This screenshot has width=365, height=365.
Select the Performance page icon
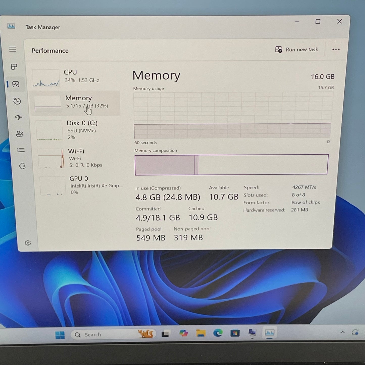point(16,84)
